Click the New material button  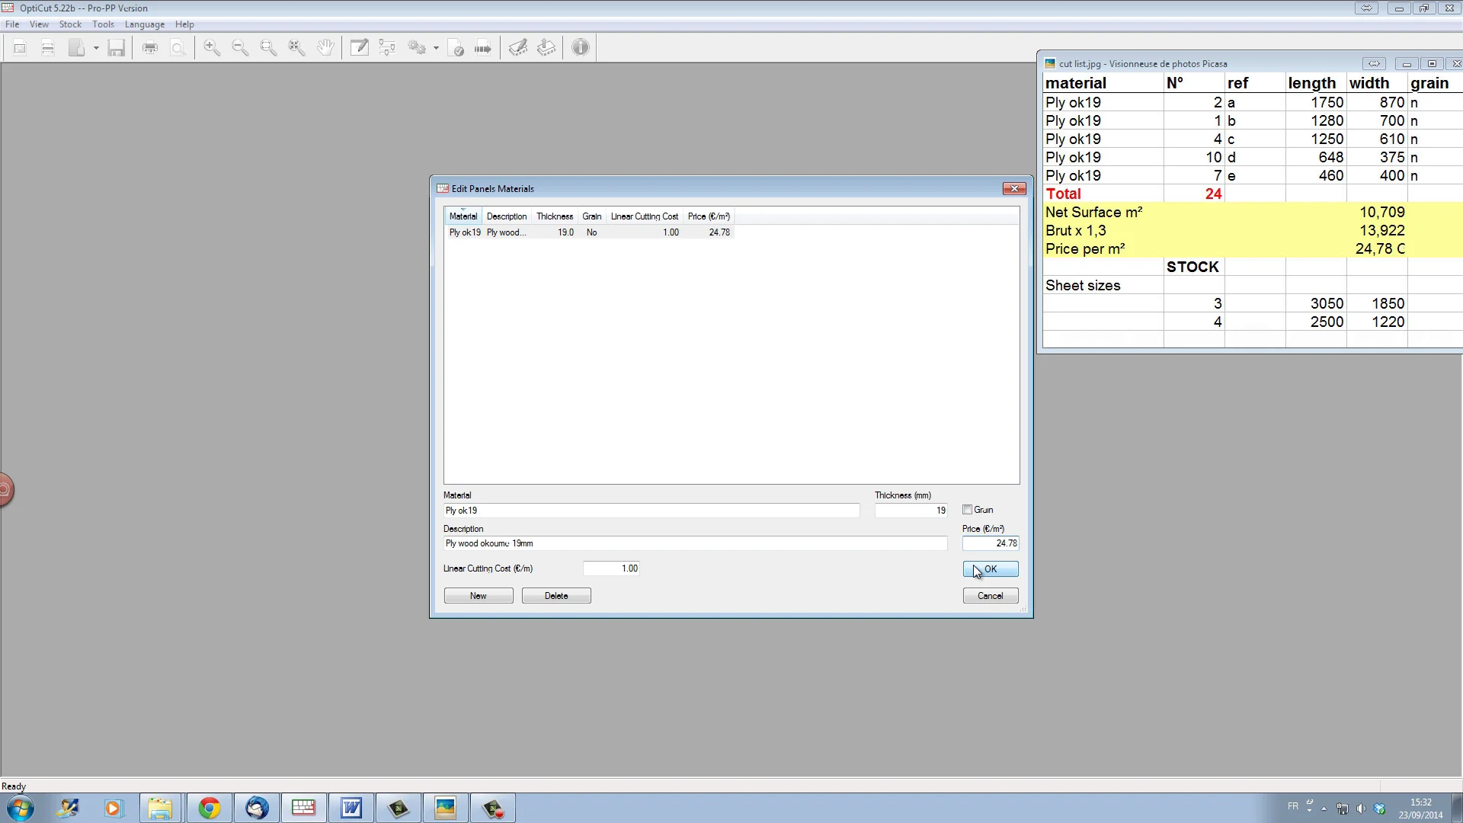(x=478, y=596)
